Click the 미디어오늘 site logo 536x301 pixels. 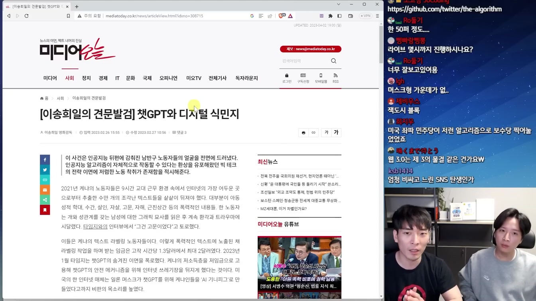[77, 49]
